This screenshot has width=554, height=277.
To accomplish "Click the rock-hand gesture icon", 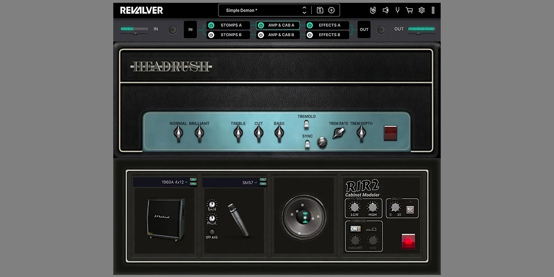I will (373, 10).
